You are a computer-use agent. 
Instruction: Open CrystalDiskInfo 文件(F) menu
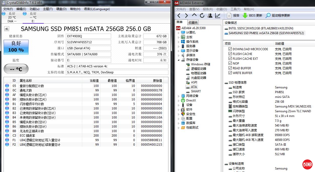click(8, 9)
